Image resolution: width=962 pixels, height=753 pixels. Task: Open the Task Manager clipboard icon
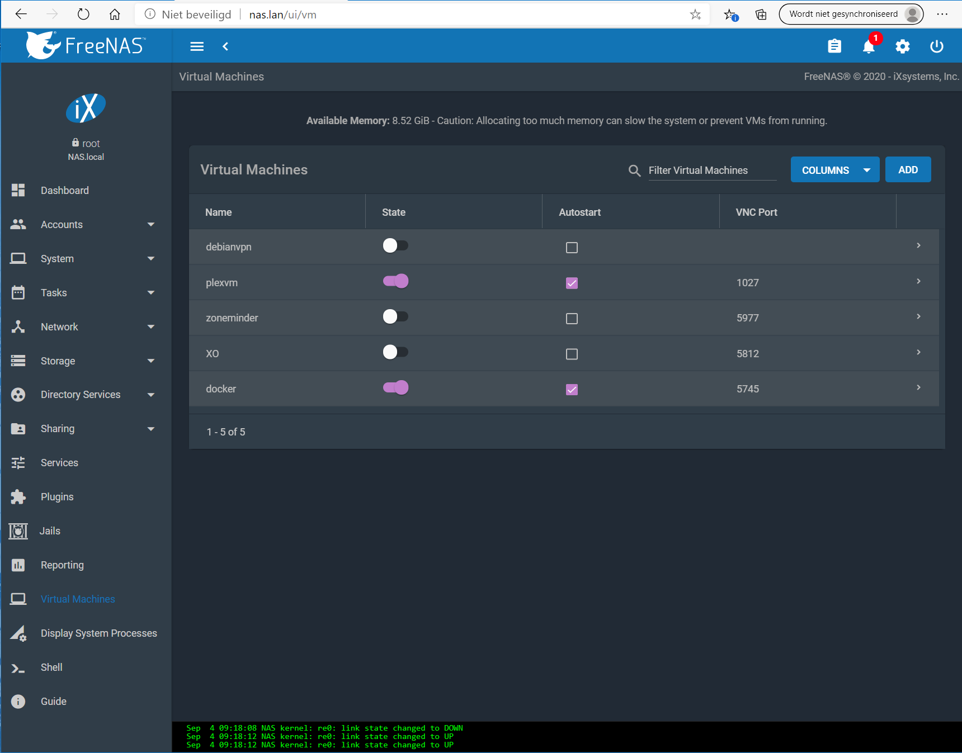[x=834, y=46]
